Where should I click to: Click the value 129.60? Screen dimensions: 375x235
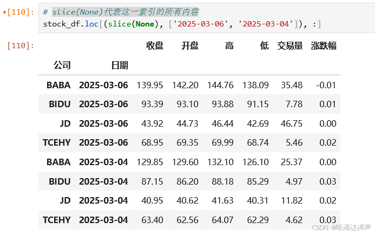185,162
